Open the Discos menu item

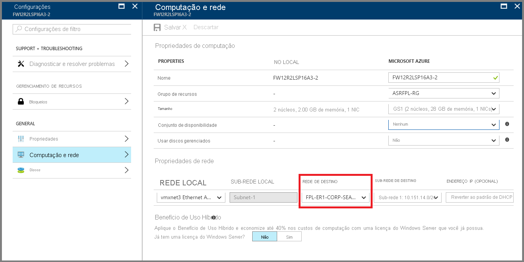point(72,170)
